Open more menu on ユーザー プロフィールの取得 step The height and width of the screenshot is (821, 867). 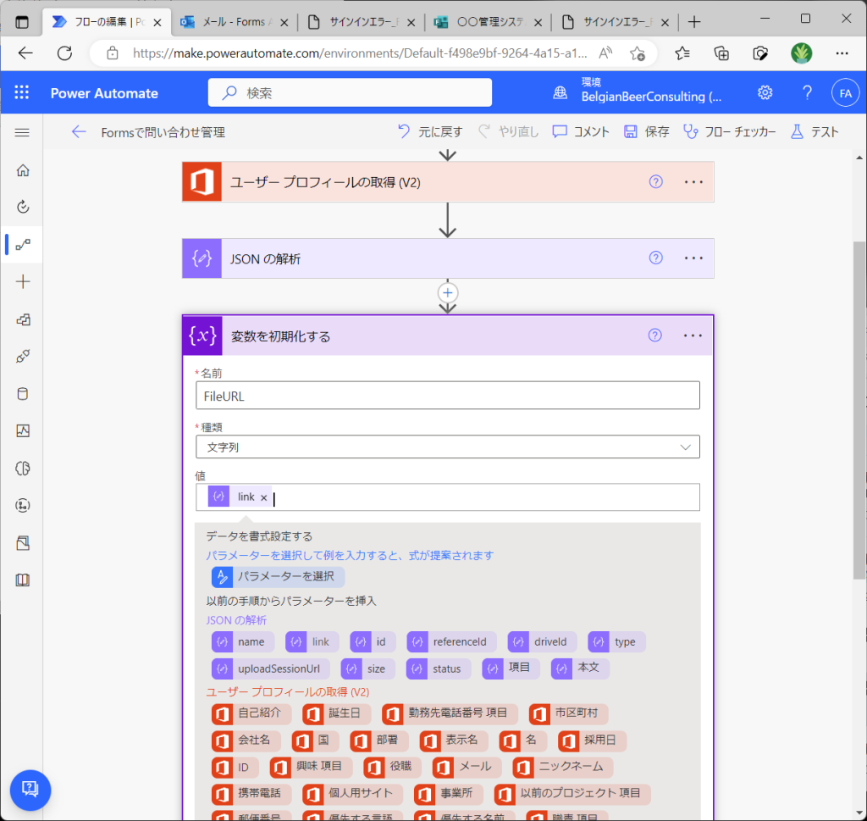693,182
